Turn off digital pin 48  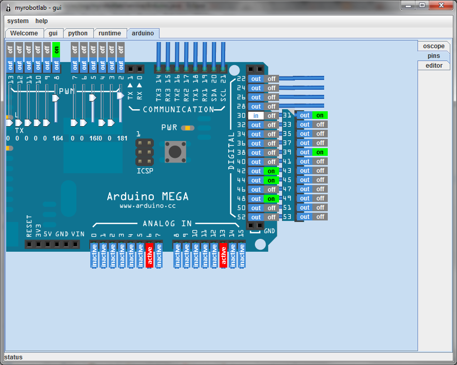(271, 199)
